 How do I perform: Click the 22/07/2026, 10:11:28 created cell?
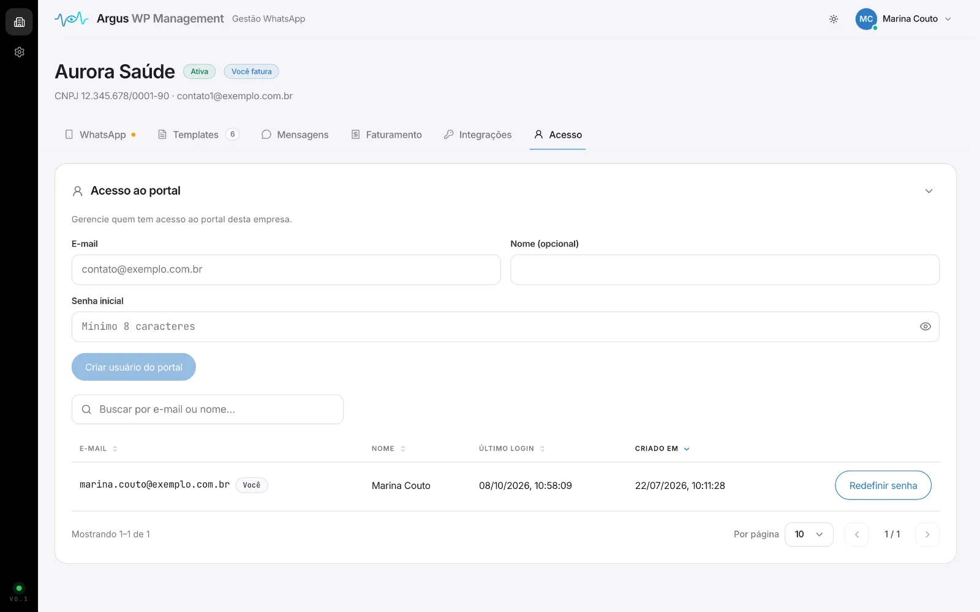point(680,485)
